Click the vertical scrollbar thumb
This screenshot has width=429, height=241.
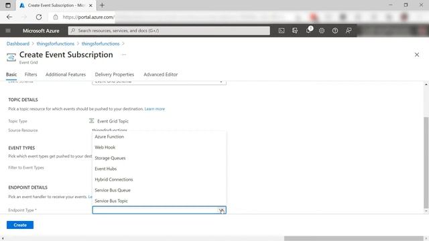pos(426,163)
